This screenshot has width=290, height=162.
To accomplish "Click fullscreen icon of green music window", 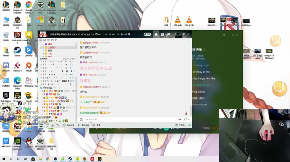I will [224, 35].
